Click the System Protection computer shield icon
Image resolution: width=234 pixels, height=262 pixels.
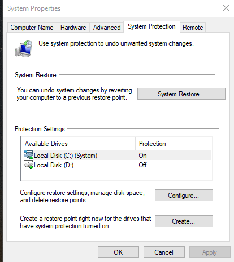point(24,48)
